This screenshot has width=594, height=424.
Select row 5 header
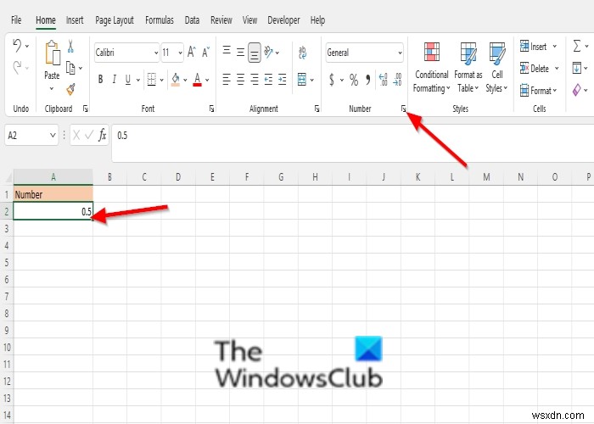[7, 262]
